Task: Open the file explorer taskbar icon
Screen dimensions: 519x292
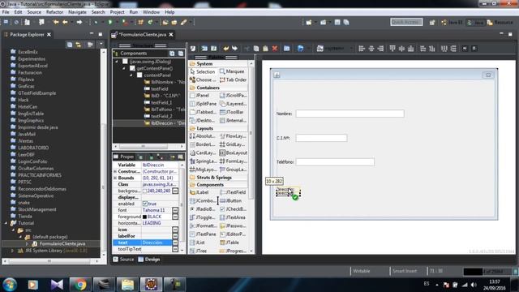Action: [x=127, y=285]
